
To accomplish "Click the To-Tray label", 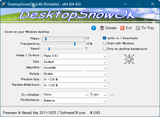I will pyautogui.click(x=148, y=28).
